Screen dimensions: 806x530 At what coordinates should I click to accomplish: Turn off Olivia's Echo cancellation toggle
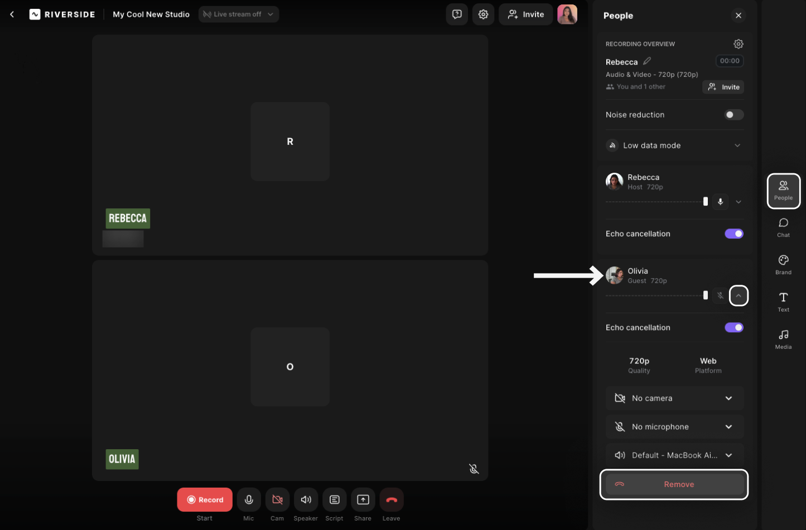pos(733,328)
